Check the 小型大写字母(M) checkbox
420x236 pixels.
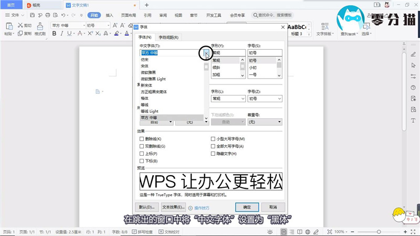click(213, 139)
